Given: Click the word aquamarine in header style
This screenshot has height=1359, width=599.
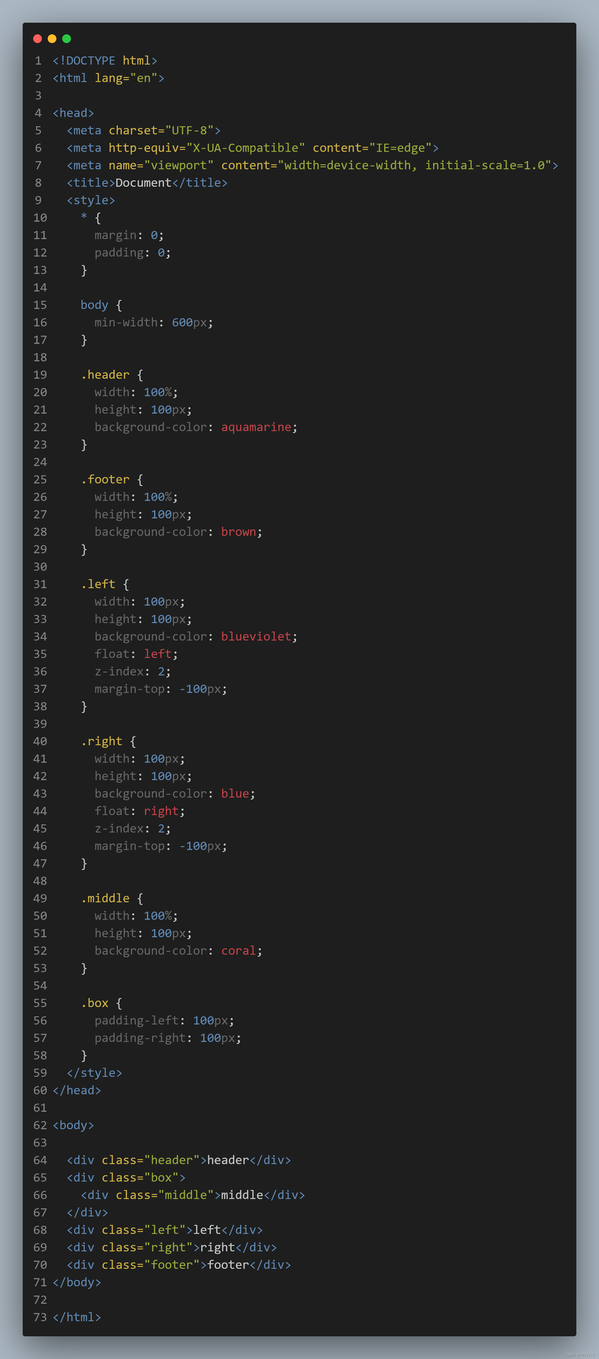Looking at the screenshot, I should (x=256, y=427).
